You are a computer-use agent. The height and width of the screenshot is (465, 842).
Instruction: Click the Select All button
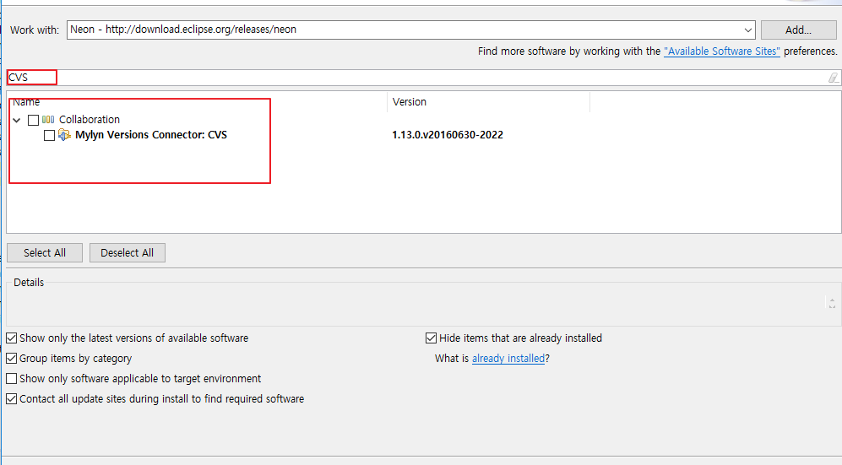point(45,252)
